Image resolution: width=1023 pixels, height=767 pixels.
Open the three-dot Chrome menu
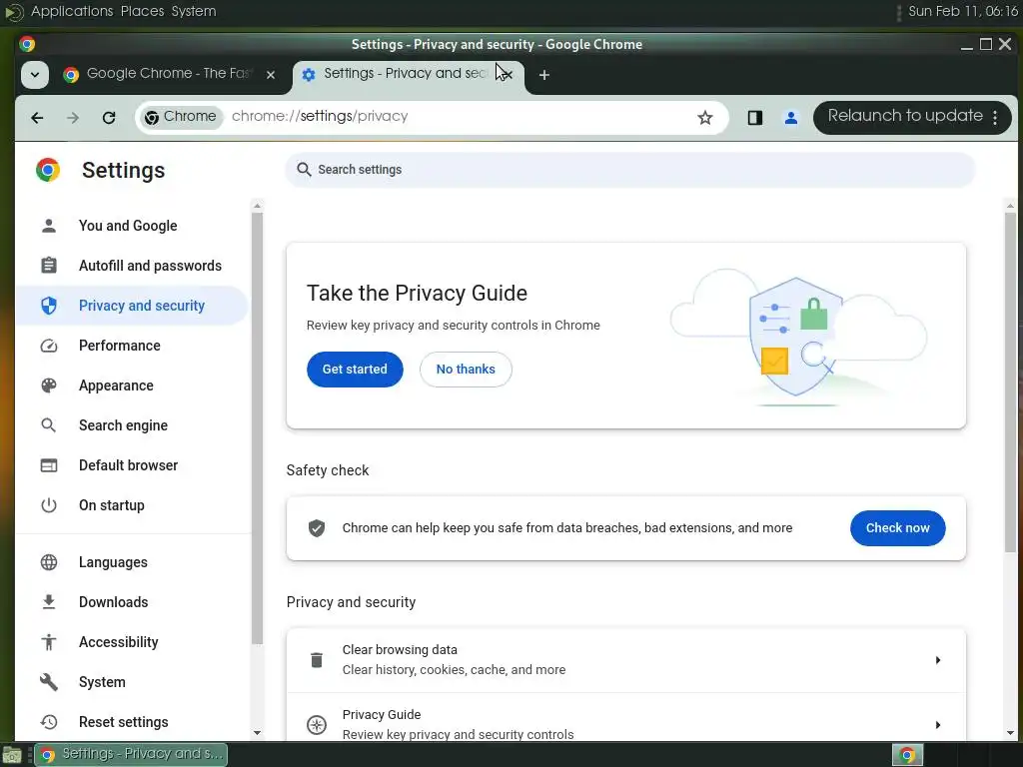[995, 118]
